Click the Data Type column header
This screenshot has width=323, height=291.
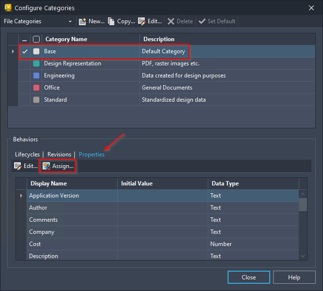click(x=253, y=184)
